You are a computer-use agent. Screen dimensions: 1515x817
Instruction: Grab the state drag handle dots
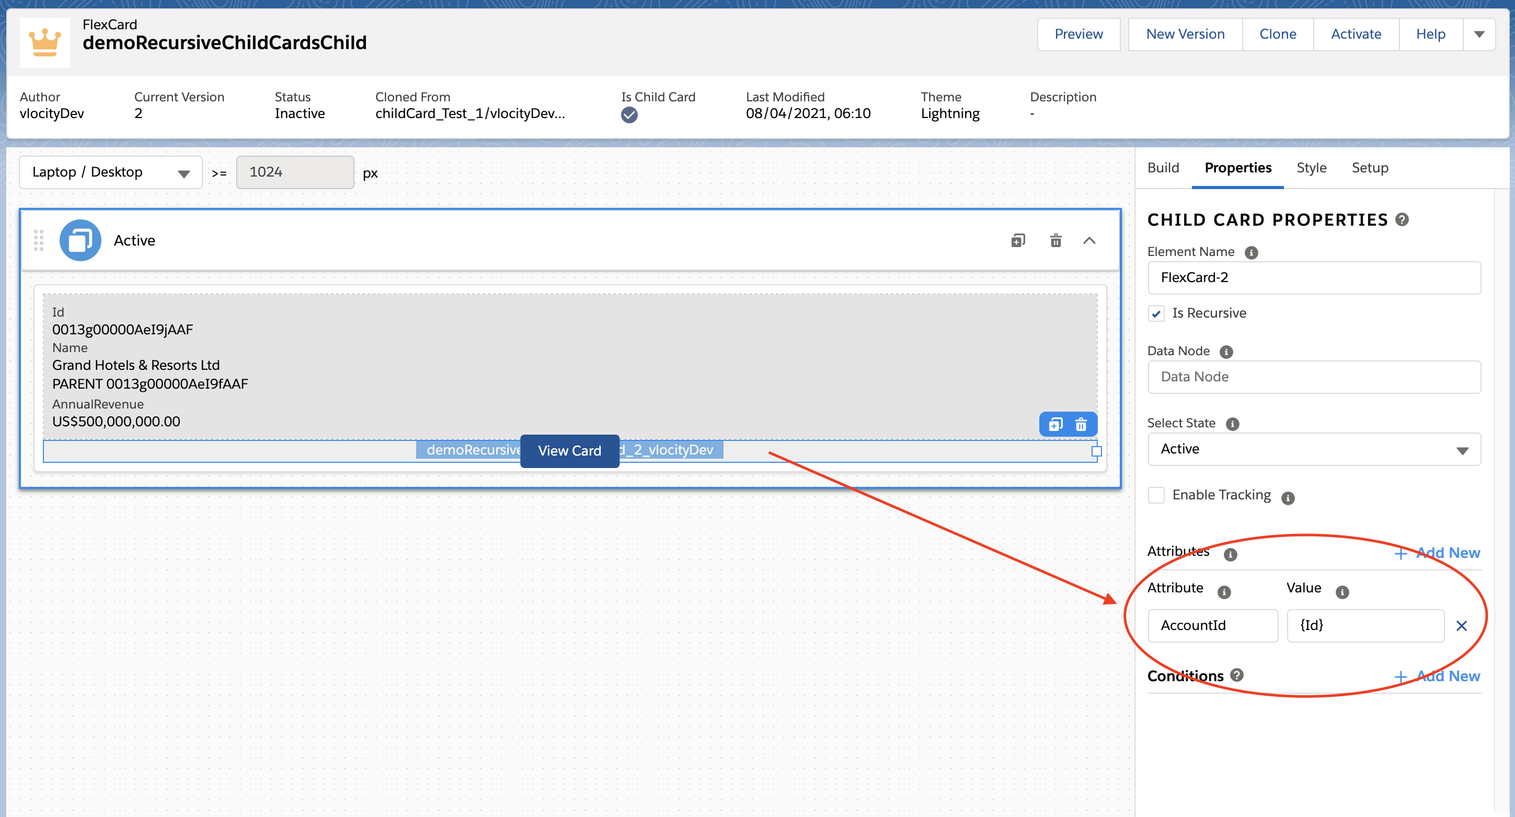coord(39,240)
